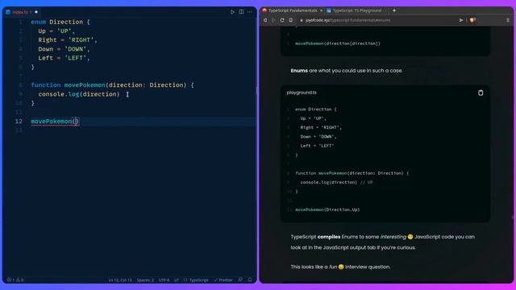Bookmark the page with the bookmark icon
The width and height of the screenshot is (516, 290).
coord(290,20)
